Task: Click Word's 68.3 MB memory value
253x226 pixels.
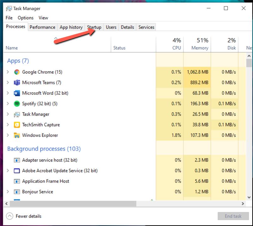Action: click(x=201, y=93)
